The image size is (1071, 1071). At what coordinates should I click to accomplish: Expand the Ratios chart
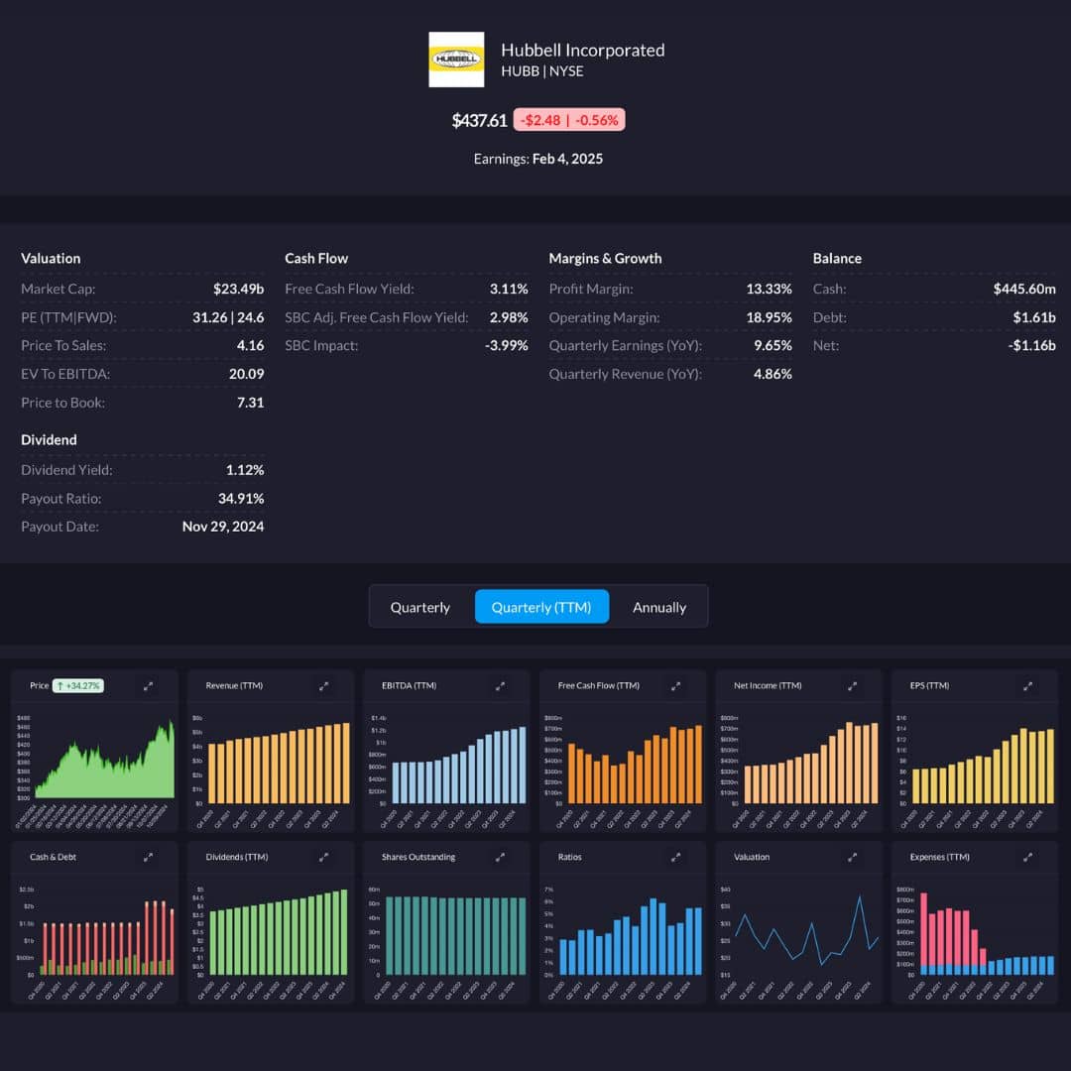675,857
